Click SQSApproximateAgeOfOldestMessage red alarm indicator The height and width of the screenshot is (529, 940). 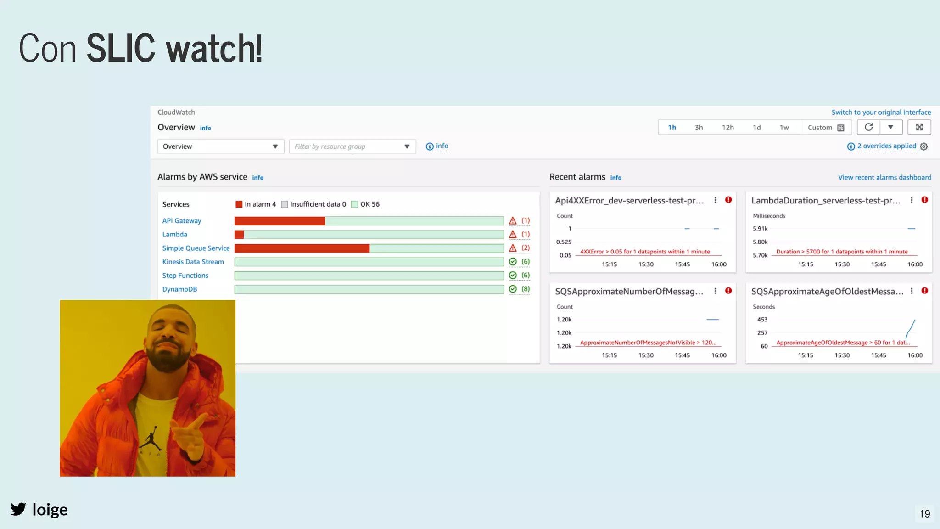tap(924, 291)
